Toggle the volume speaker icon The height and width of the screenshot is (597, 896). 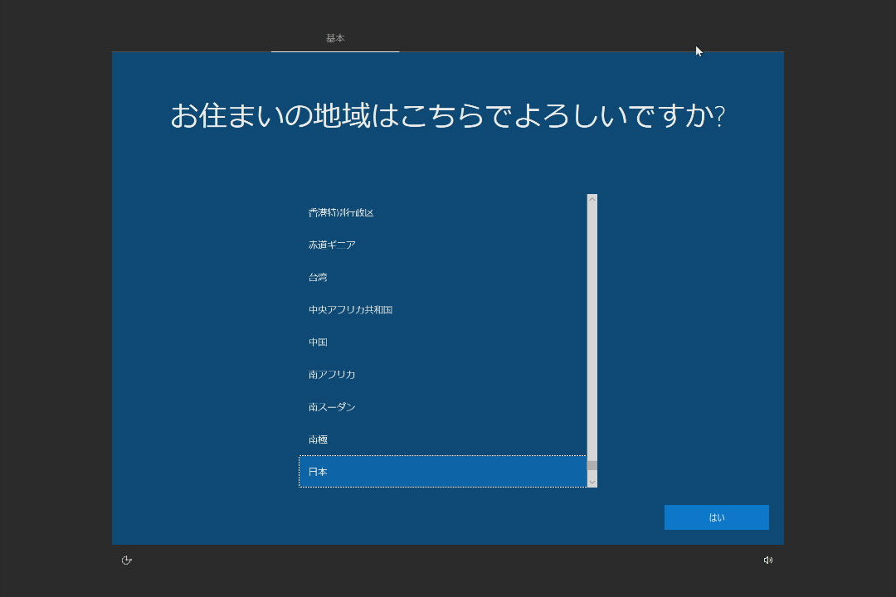pyautogui.click(x=768, y=560)
